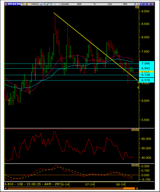Screen dimensions: 160x192
Task: Click the small pause button atop the price panel
Action: (137, 8)
